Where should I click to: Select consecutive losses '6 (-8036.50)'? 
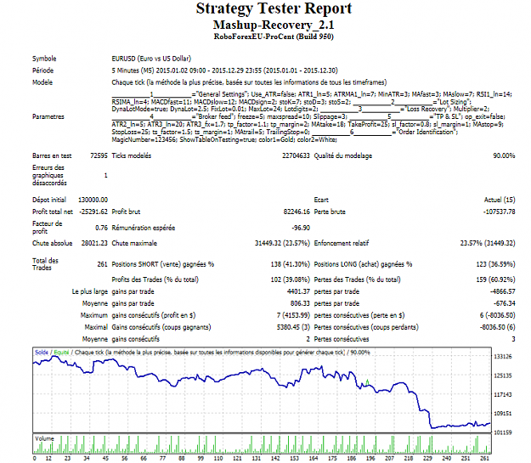(498, 315)
